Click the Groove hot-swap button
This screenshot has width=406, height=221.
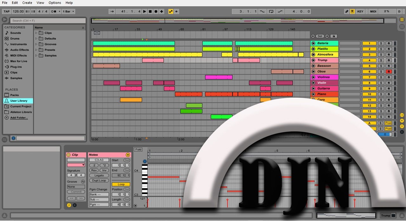pyautogui.click(x=83, y=181)
